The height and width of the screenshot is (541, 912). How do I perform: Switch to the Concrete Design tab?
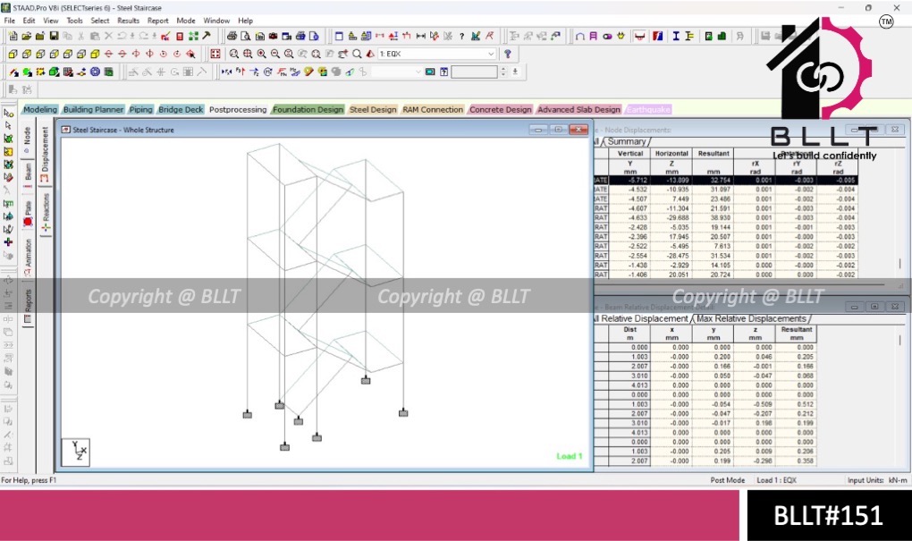(500, 109)
